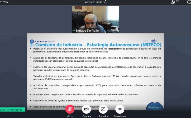
Task: Click the bullet starting 'Promover de el cumplimiento'
Action: [x=86, y=95]
